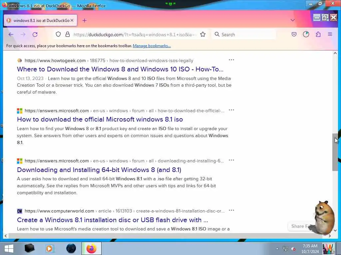Click the hamster desktop mascot
341x255 pixels.
click(x=324, y=218)
